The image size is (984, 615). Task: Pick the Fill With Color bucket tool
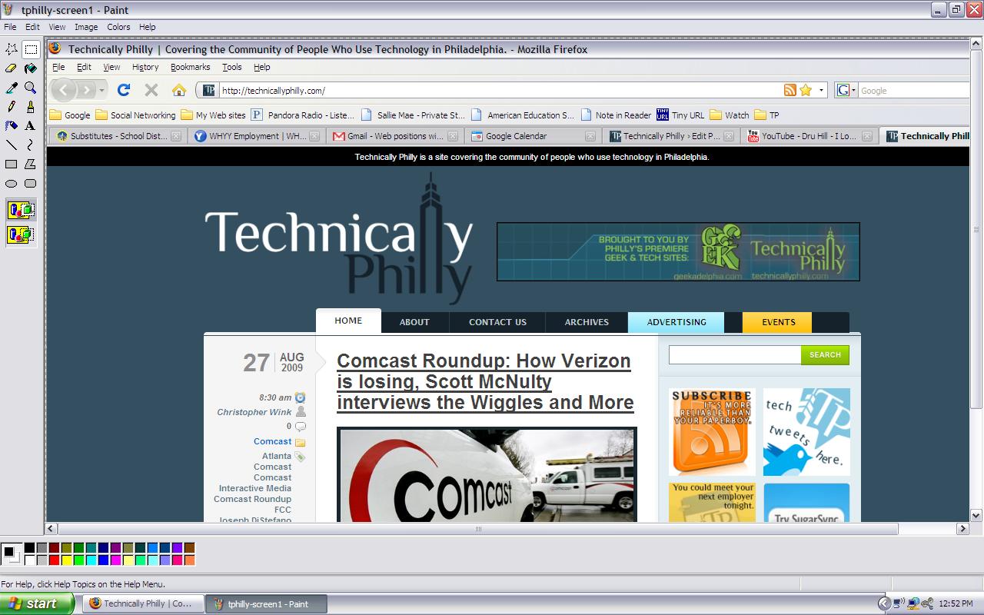(x=31, y=68)
